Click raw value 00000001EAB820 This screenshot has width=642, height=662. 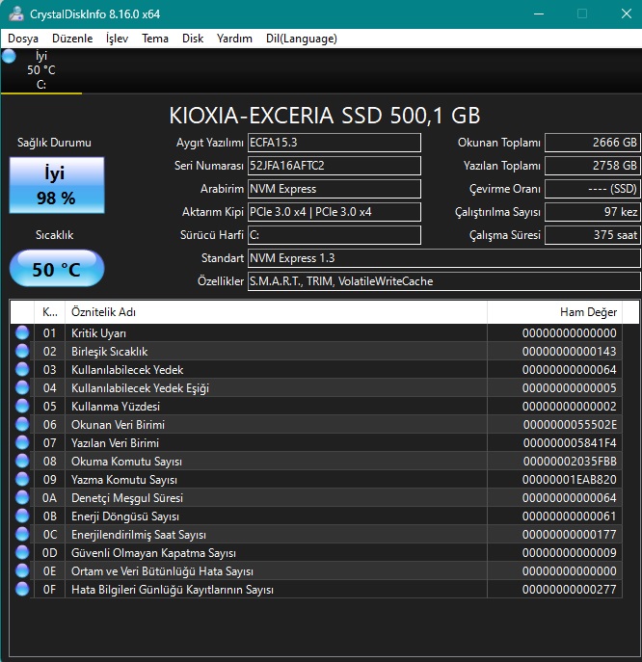click(x=570, y=480)
